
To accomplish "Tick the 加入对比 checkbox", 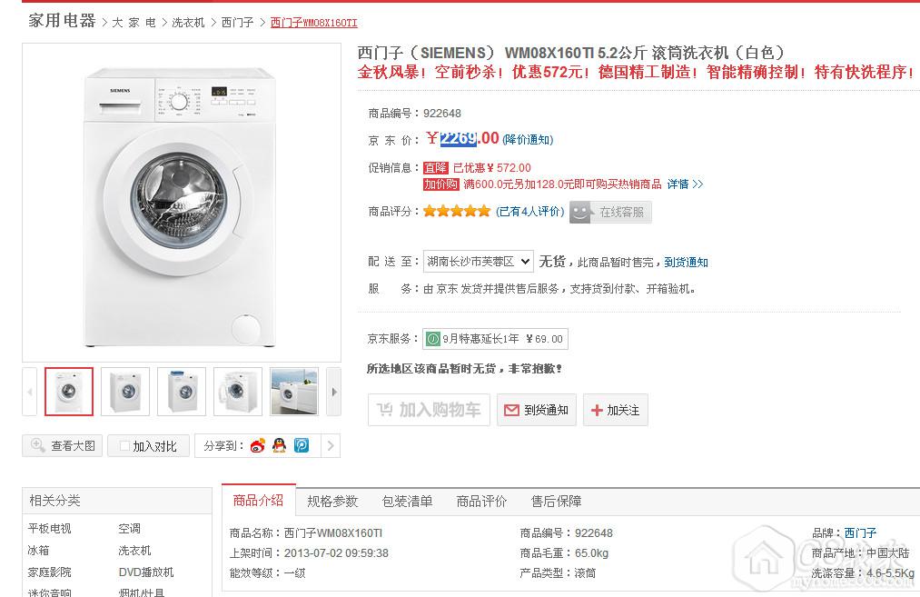I will coord(123,446).
